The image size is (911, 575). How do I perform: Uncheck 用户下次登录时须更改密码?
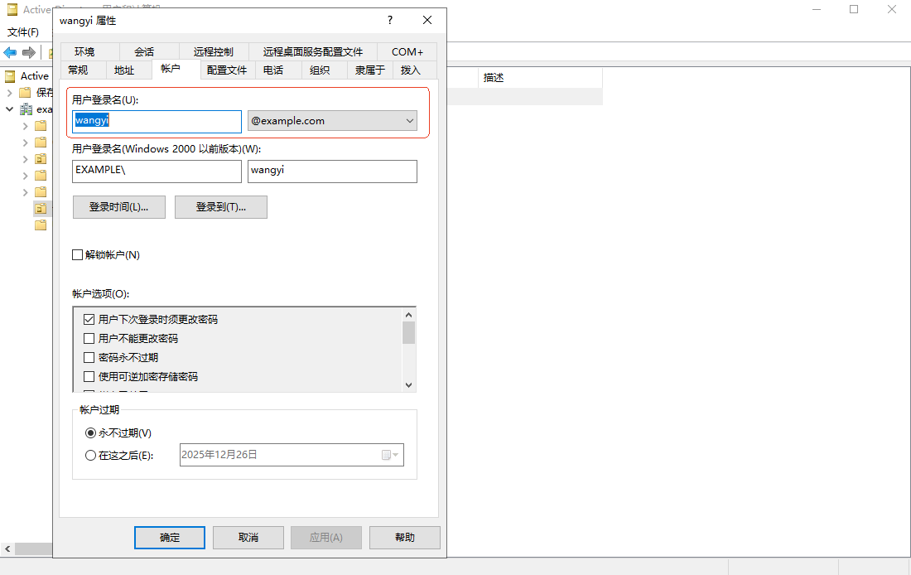click(x=89, y=319)
